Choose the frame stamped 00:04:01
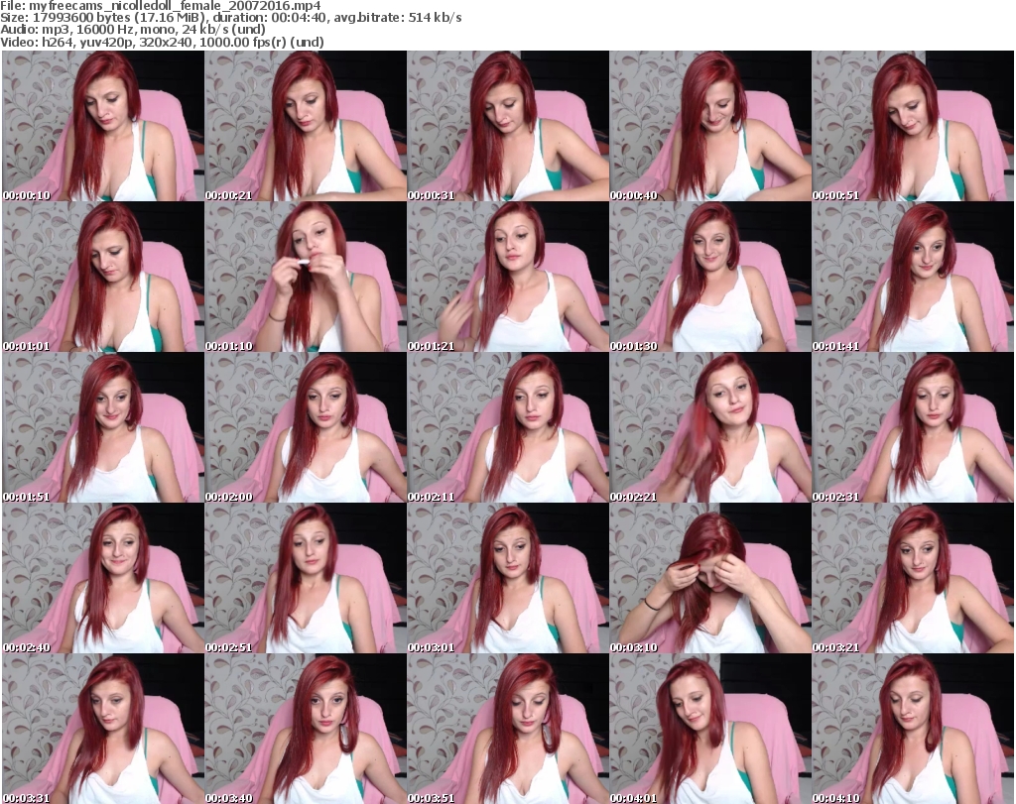 pyautogui.click(x=710, y=729)
